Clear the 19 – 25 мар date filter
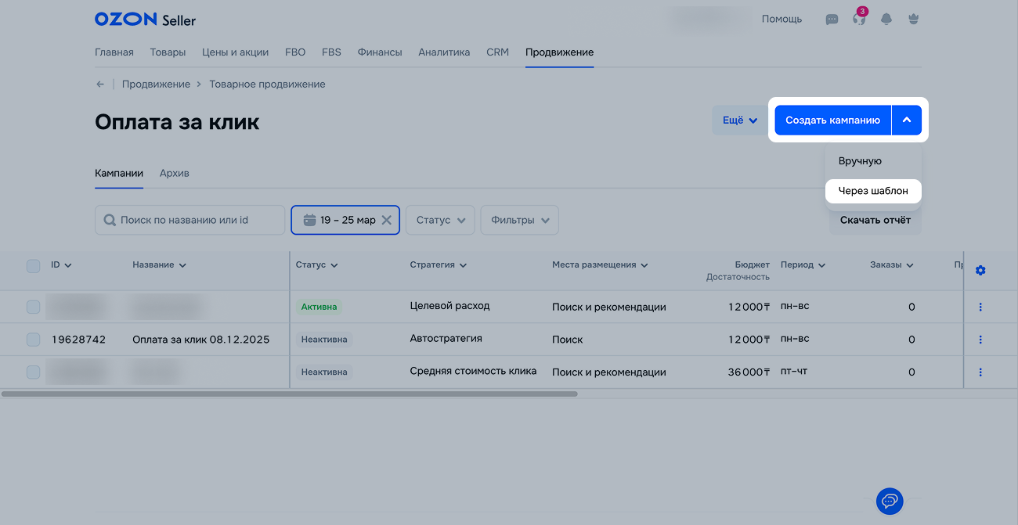The image size is (1018, 525). point(386,221)
